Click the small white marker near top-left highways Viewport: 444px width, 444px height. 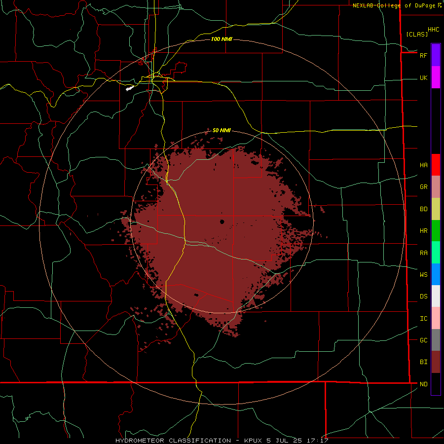tap(130, 88)
